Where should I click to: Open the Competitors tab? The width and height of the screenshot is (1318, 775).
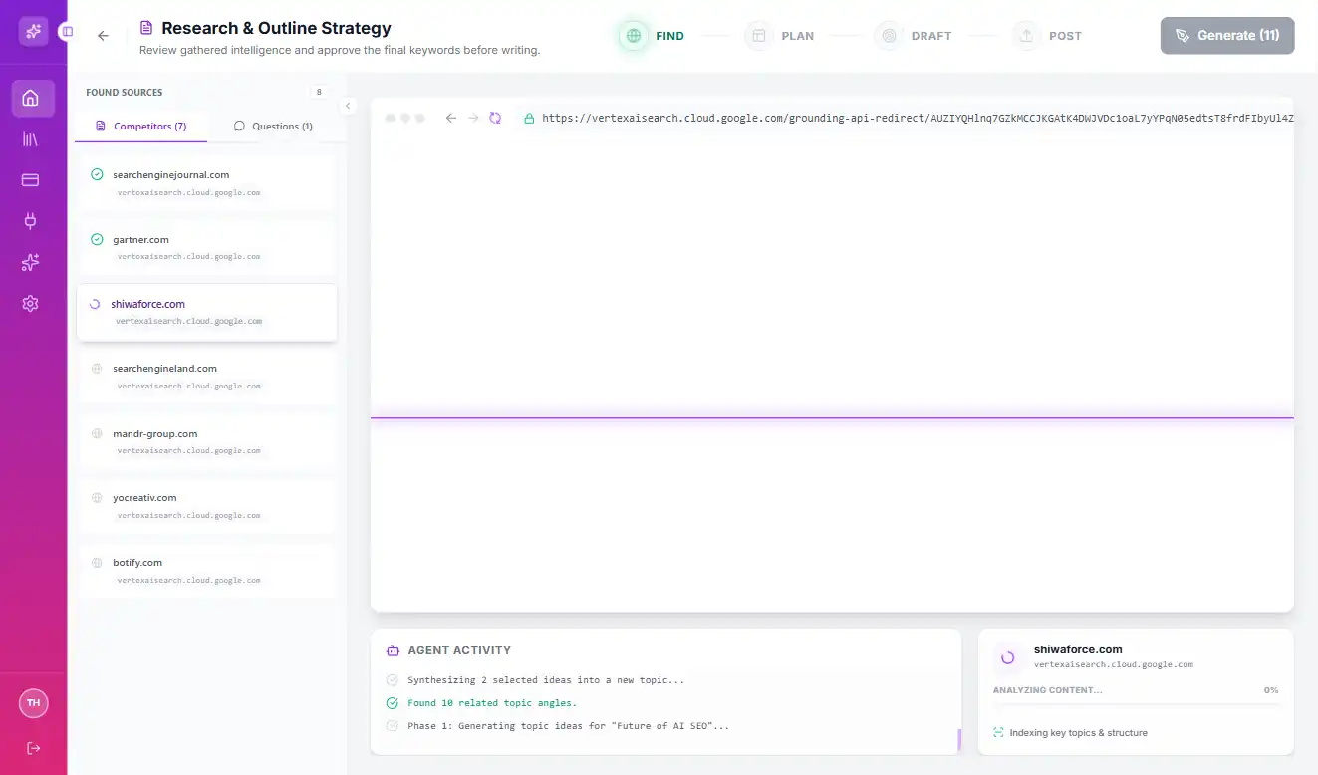tap(140, 126)
